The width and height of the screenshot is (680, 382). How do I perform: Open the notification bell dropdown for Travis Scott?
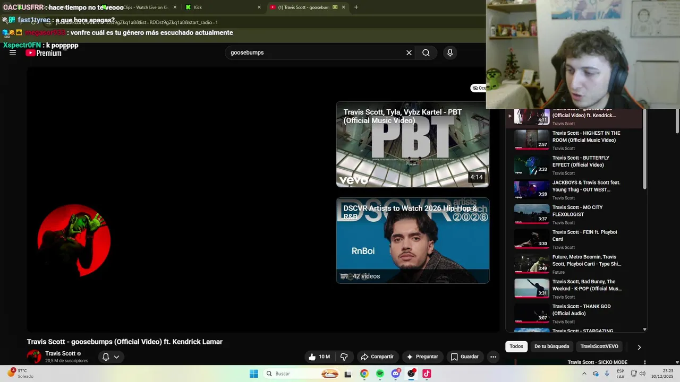[x=110, y=357]
